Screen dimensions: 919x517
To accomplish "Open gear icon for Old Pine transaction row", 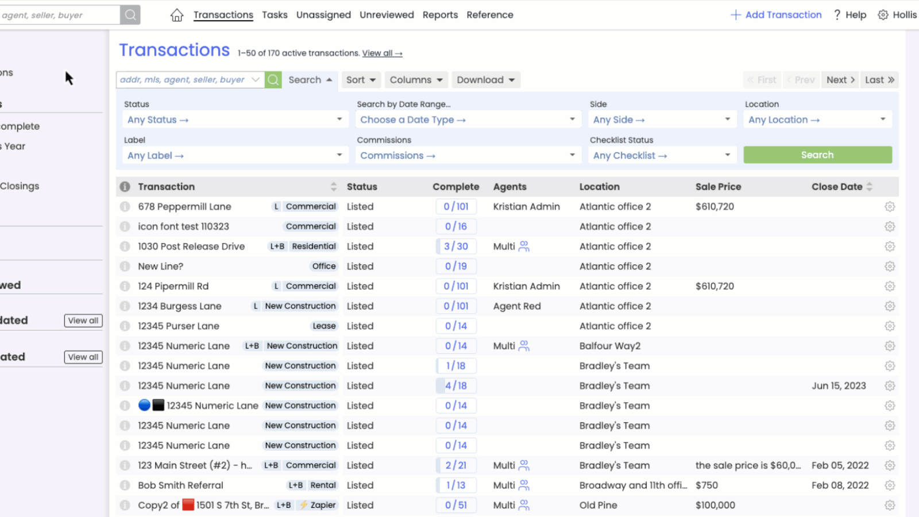I will (x=890, y=506).
